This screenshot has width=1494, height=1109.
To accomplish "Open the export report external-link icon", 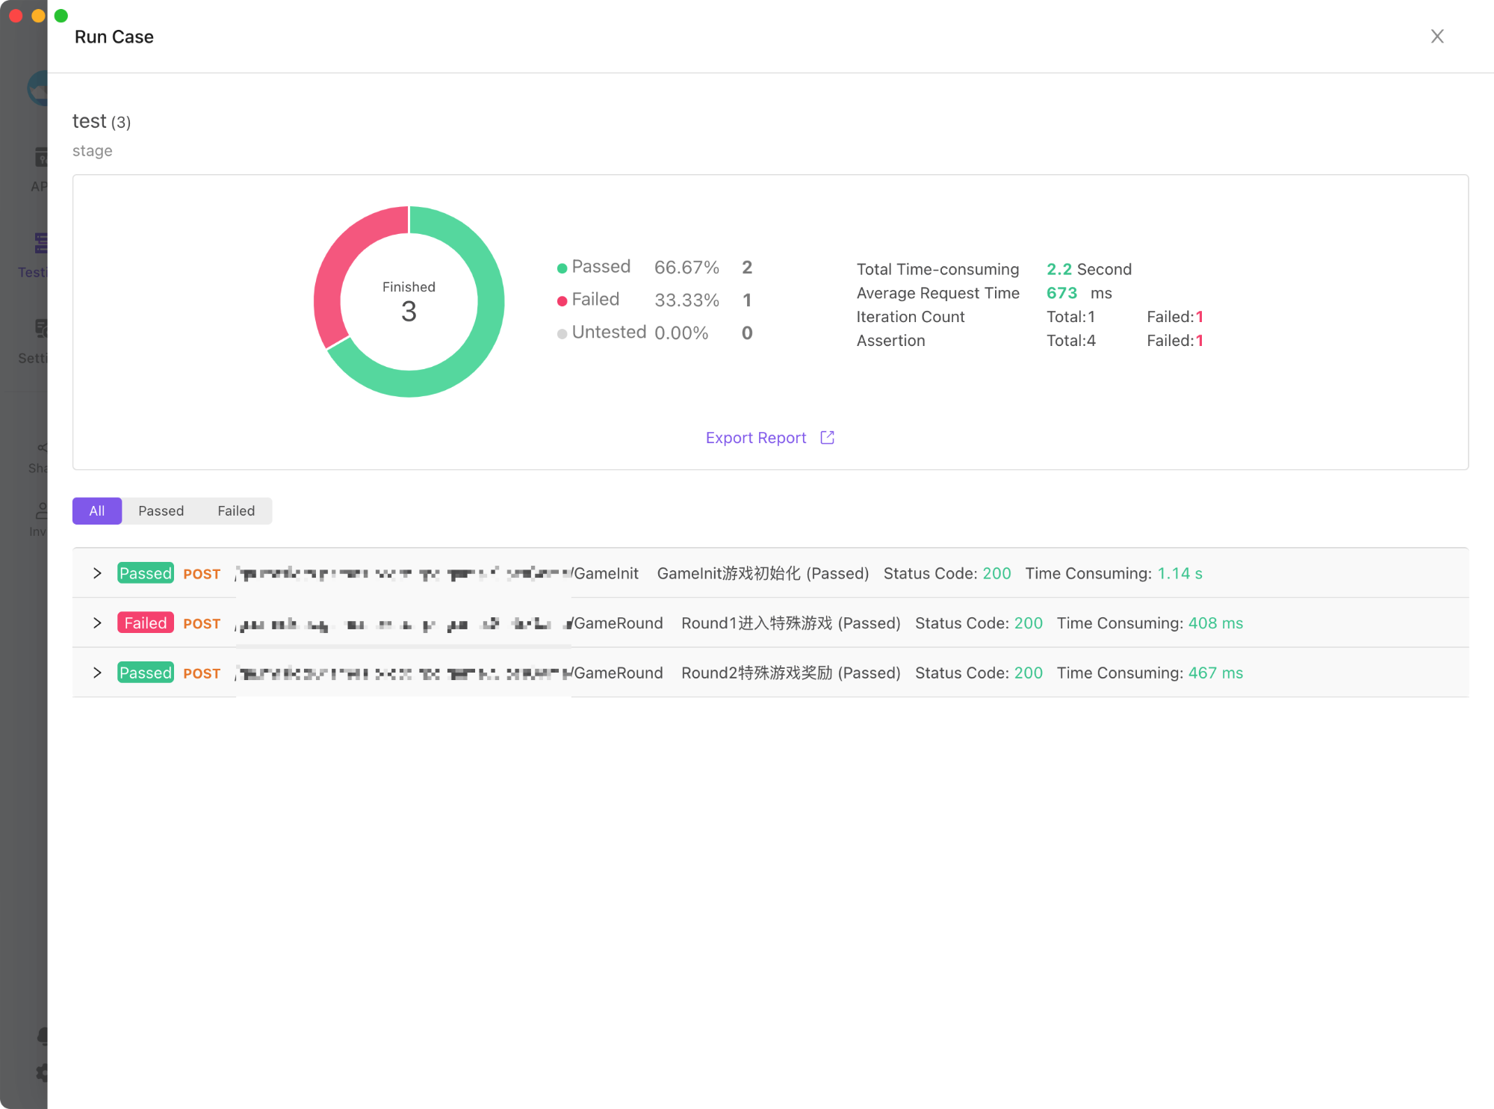I will [x=827, y=437].
